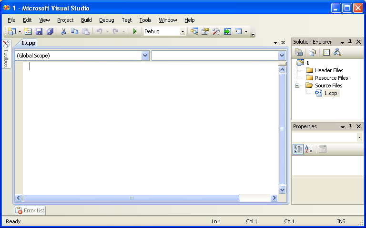366x228 pixels.
Task: Open Properties panel window position menu arrow
Action: coord(343,127)
